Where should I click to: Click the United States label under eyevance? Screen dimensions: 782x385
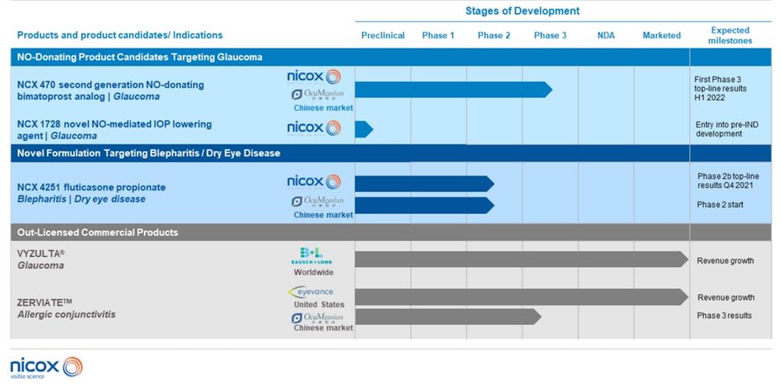pyautogui.click(x=319, y=305)
